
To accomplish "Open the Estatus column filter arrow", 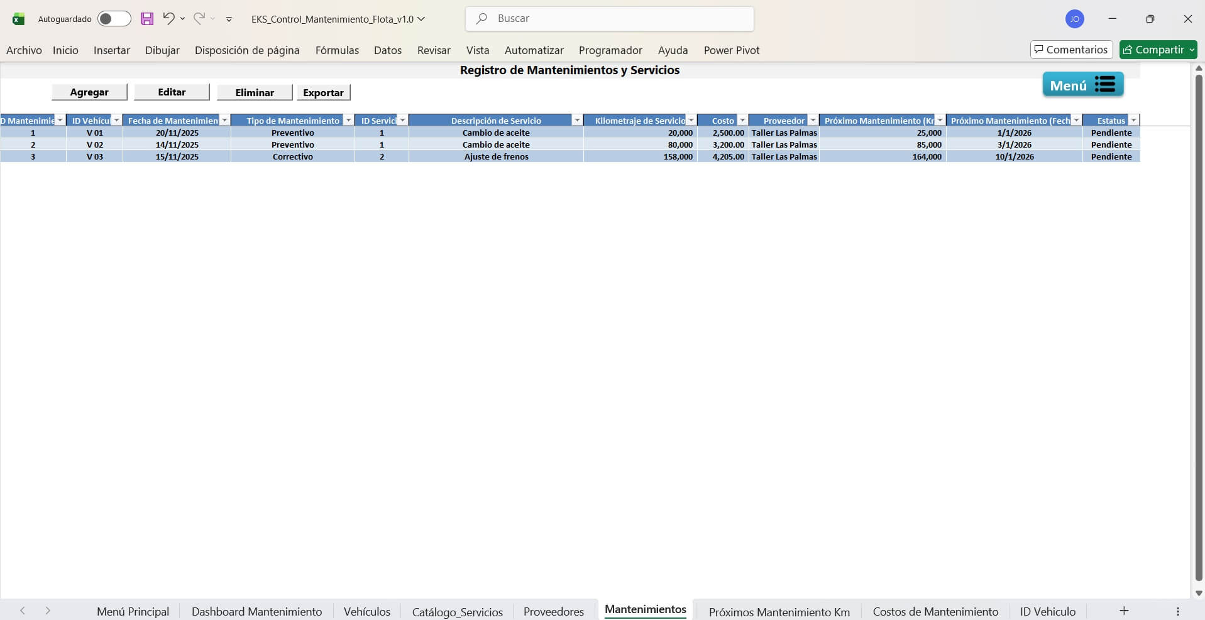I will coord(1133,121).
